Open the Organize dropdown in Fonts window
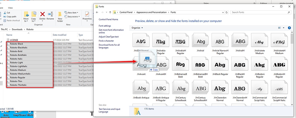This screenshot has width=296, height=118. 137,28
